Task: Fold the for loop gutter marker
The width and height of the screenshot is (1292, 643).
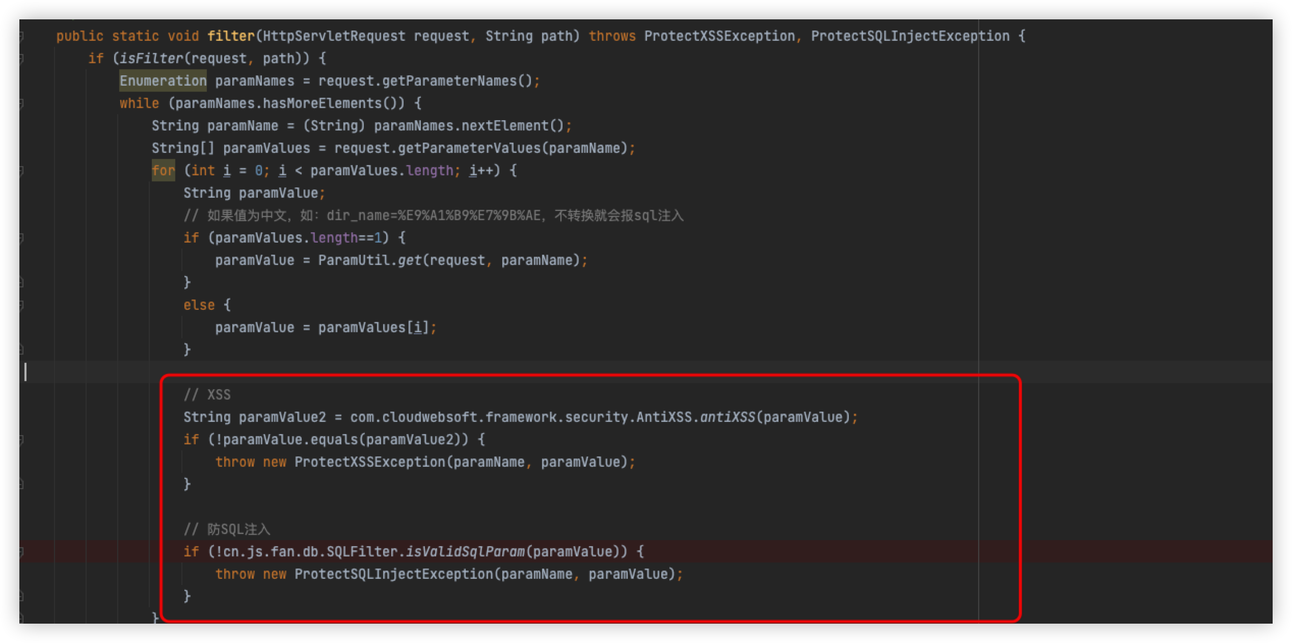Action: [21, 171]
